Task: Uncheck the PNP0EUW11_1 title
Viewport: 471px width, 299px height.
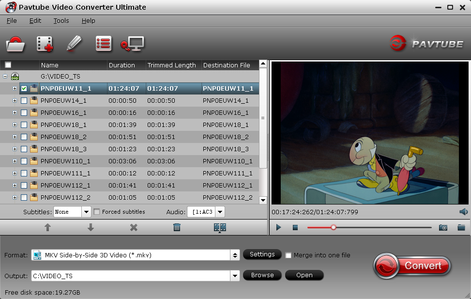Action: (x=24, y=88)
